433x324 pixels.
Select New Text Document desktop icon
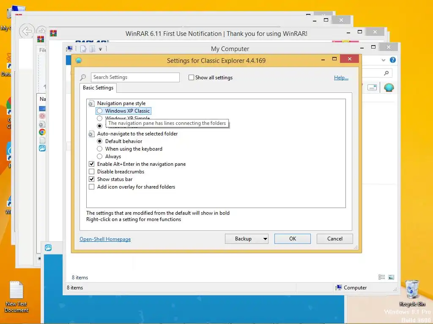(16, 297)
